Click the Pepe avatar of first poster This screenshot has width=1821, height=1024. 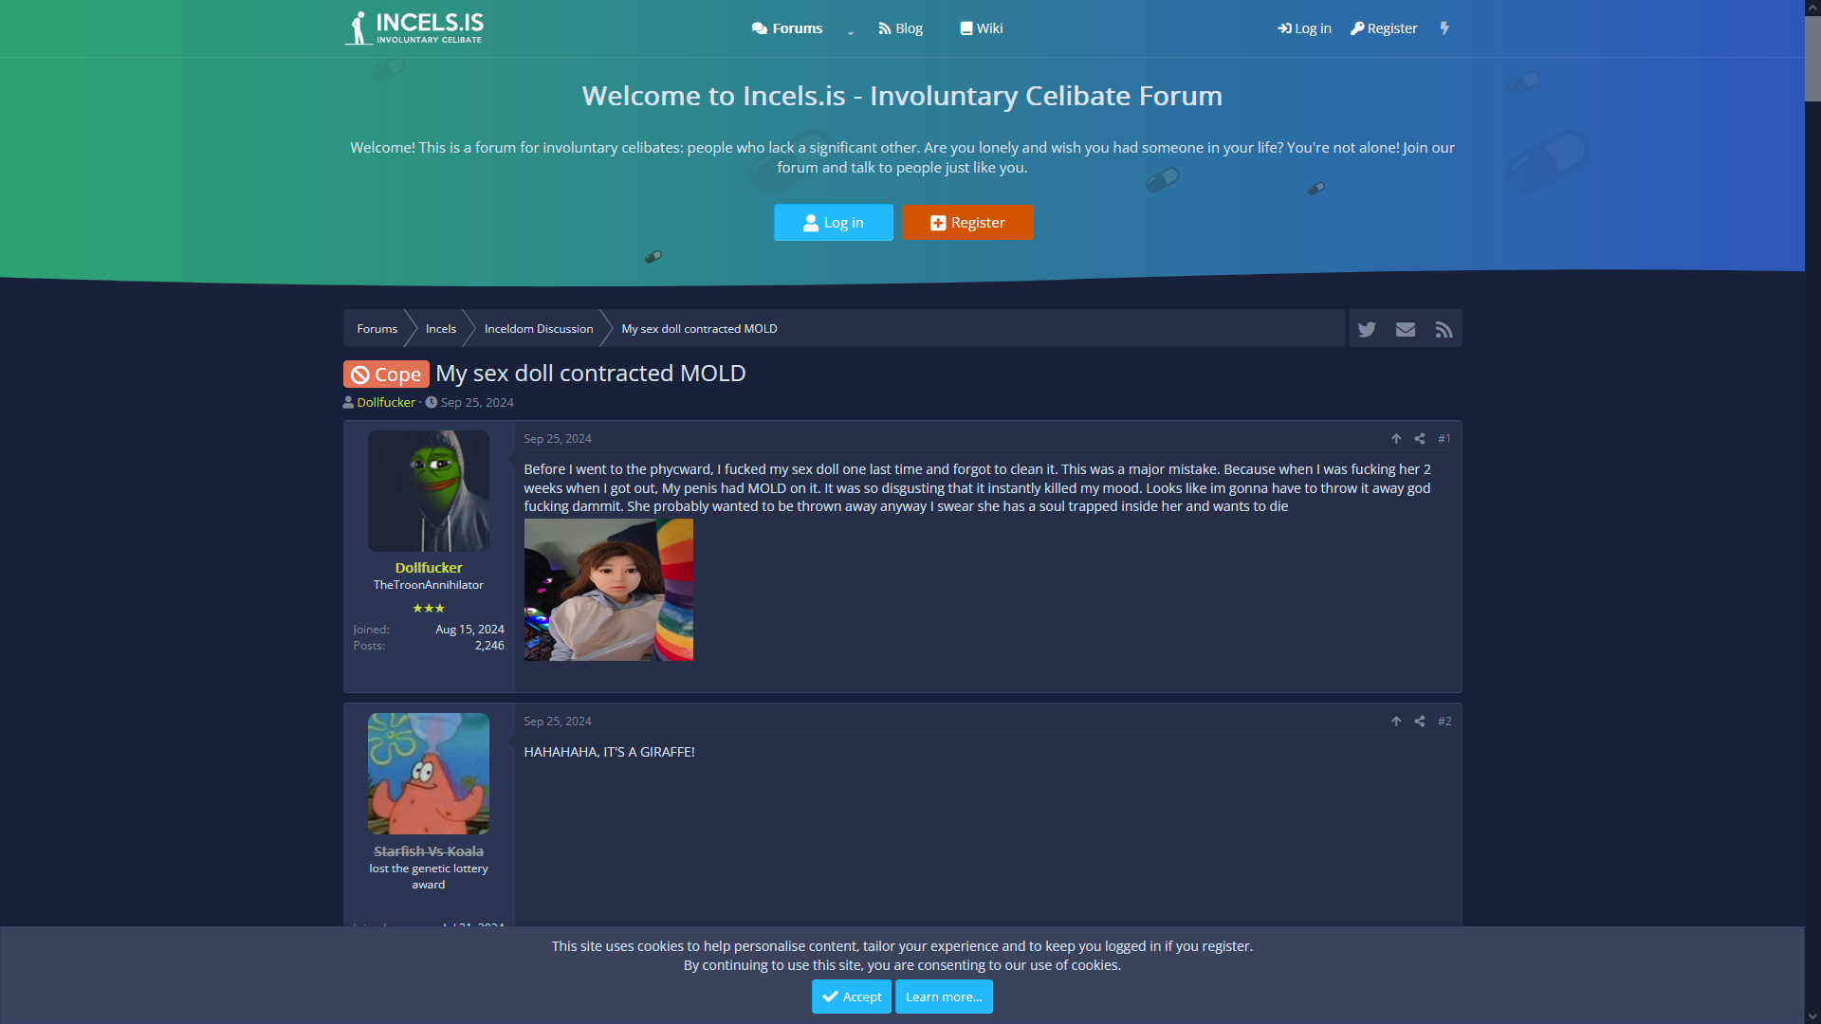point(428,491)
